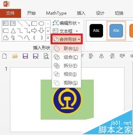Viewport: 133px width, 135px height.
Task: Choose the right brace shape
Action: click(42, 38)
